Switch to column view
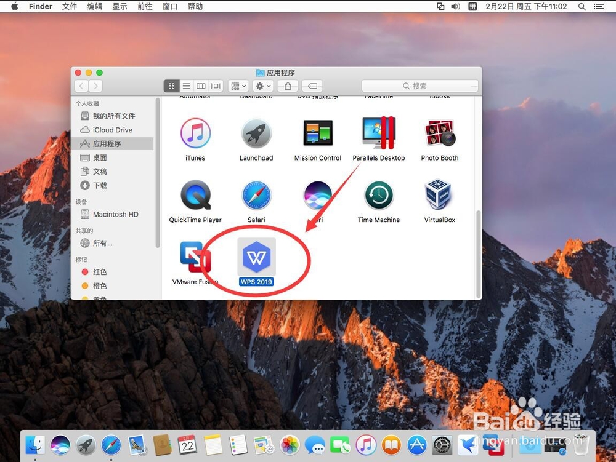The image size is (616, 462). [201, 86]
